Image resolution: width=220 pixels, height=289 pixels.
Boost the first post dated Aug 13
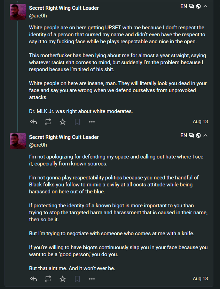48,122
